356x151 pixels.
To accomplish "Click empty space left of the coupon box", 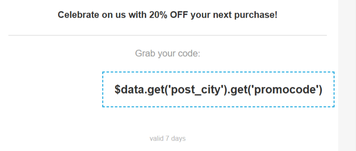I will click(x=54, y=89).
